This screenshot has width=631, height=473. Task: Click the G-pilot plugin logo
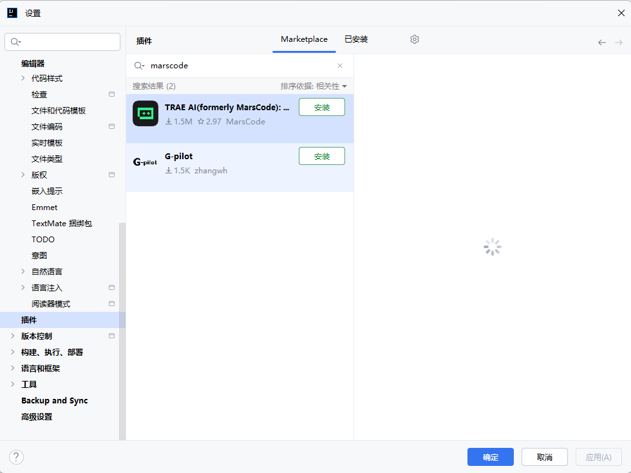coord(145,162)
